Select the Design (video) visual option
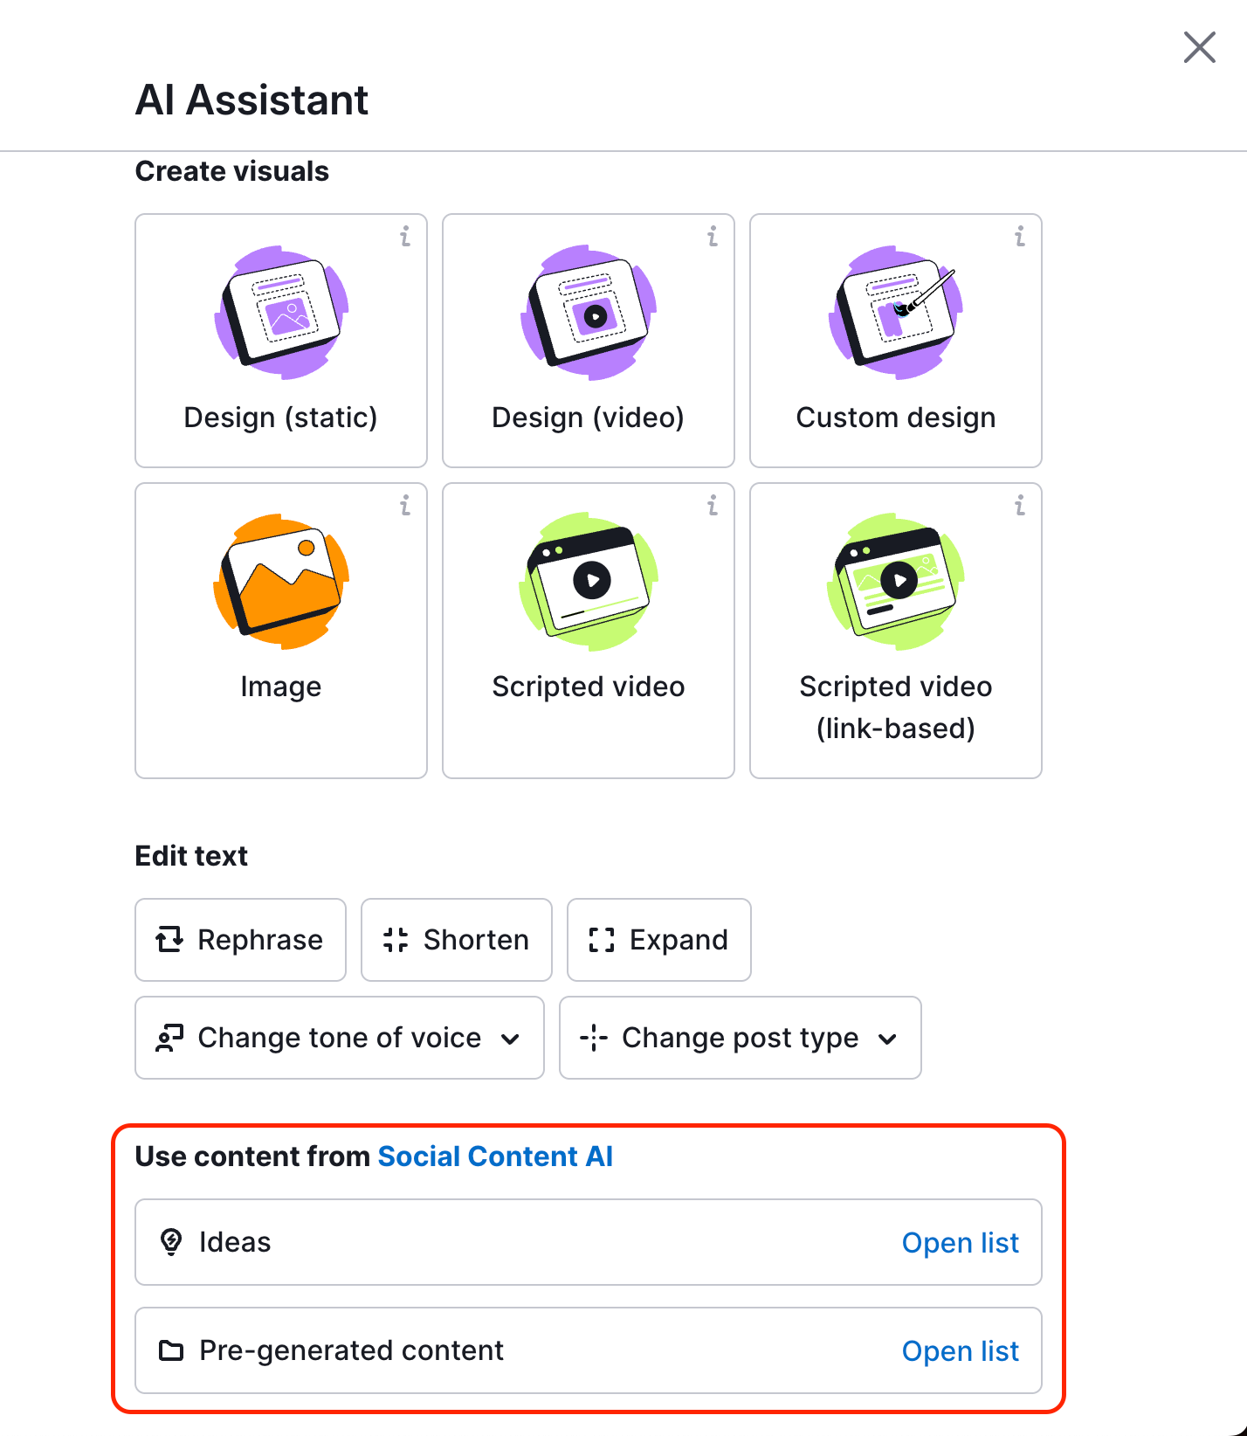The image size is (1247, 1436). [x=588, y=341]
